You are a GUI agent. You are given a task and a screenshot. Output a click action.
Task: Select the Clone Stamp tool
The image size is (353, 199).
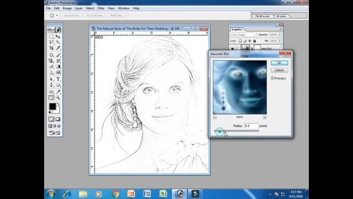51,61
